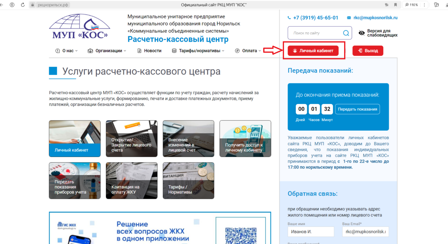Expand the «О нас» dropdown menu
This screenshot has width=448, height=244.
coord(67,51)
